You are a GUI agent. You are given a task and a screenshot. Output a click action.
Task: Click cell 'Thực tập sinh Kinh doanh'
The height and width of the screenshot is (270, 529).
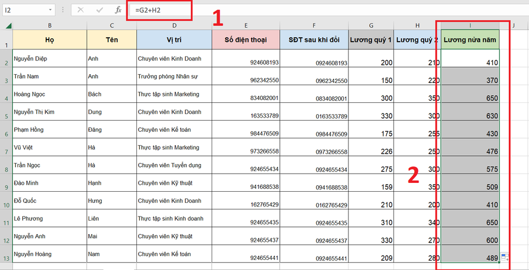tap(174, 218)
